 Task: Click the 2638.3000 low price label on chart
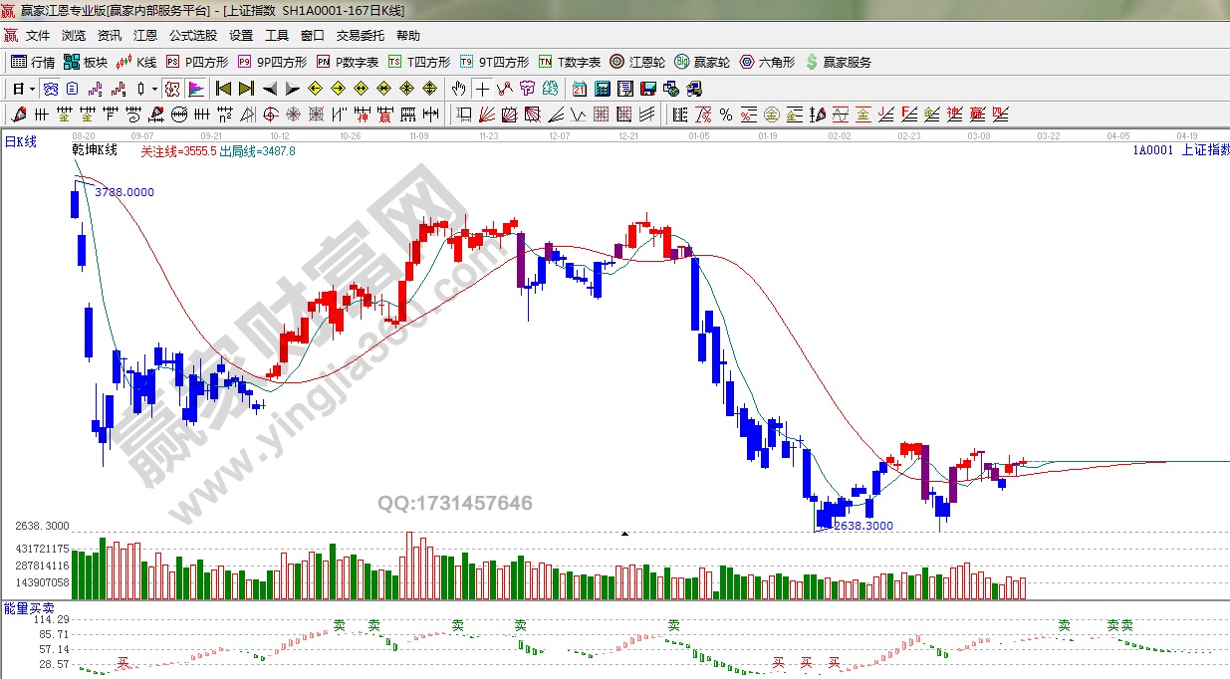coord(863,526)
